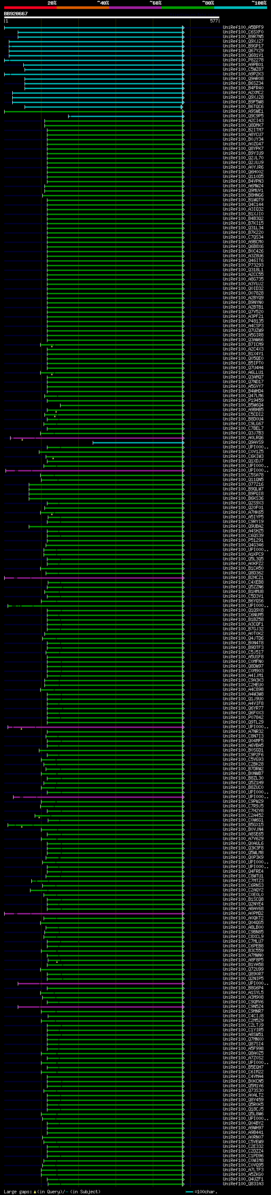Select hit UniRef100_O77216

[243, 484]
